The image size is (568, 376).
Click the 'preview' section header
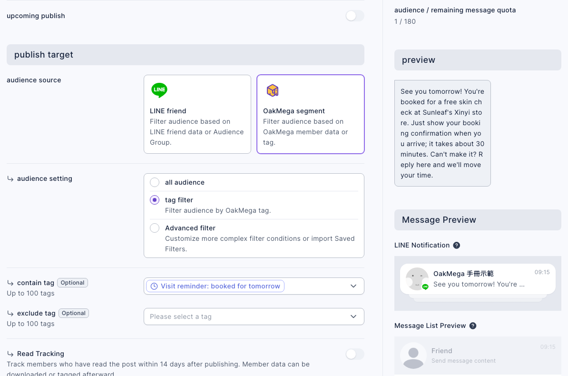tap(478, 60)
